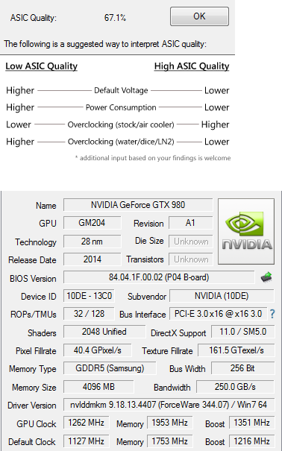282x451 pixels.
Task: Click the Memory Size field 4096 MB
Action: click(98, 387)
